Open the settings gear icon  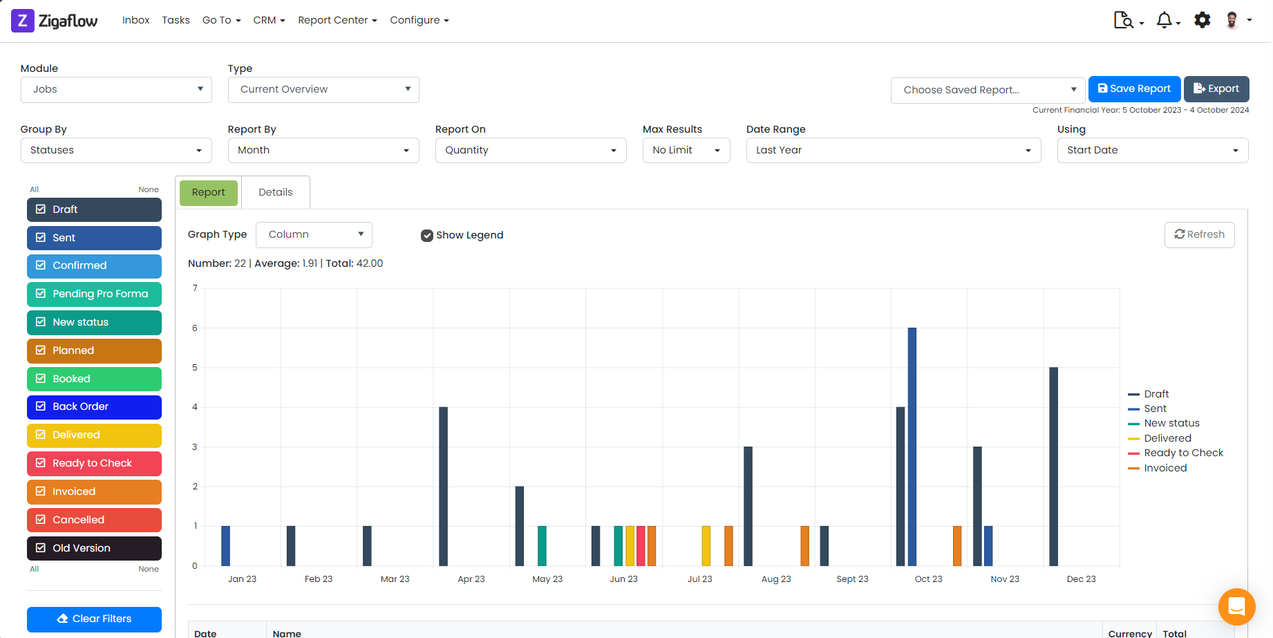(1203, 20)
